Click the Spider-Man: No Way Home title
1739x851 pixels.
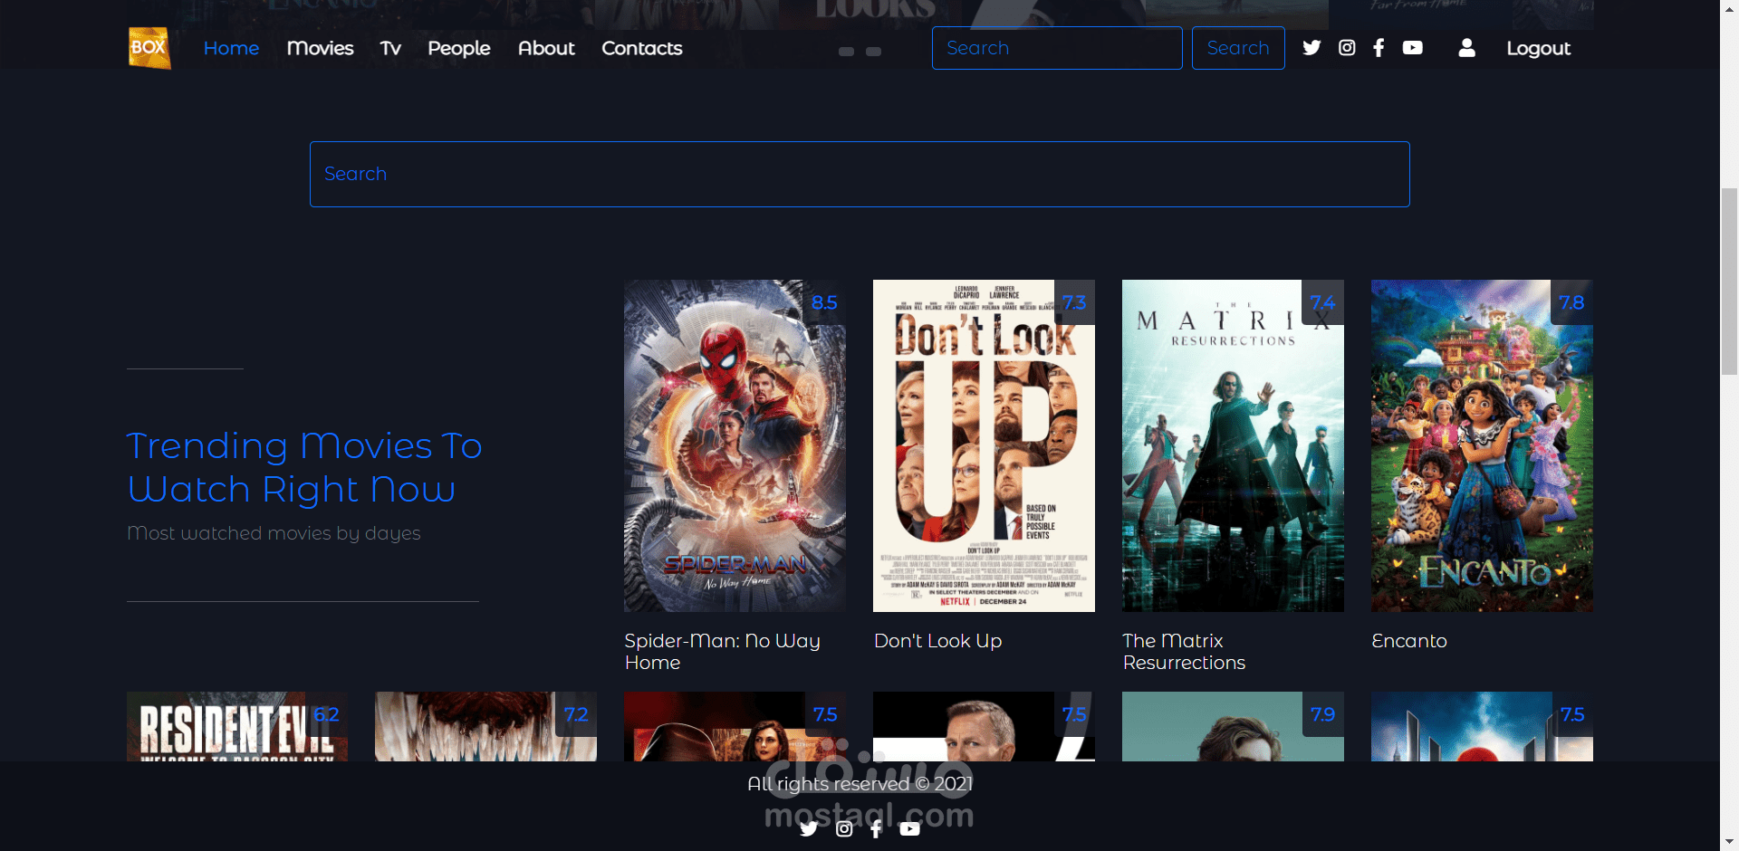[x=722, y=652]
